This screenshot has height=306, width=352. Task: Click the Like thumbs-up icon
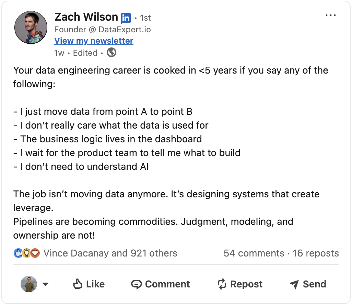click(x=77, y=284)
